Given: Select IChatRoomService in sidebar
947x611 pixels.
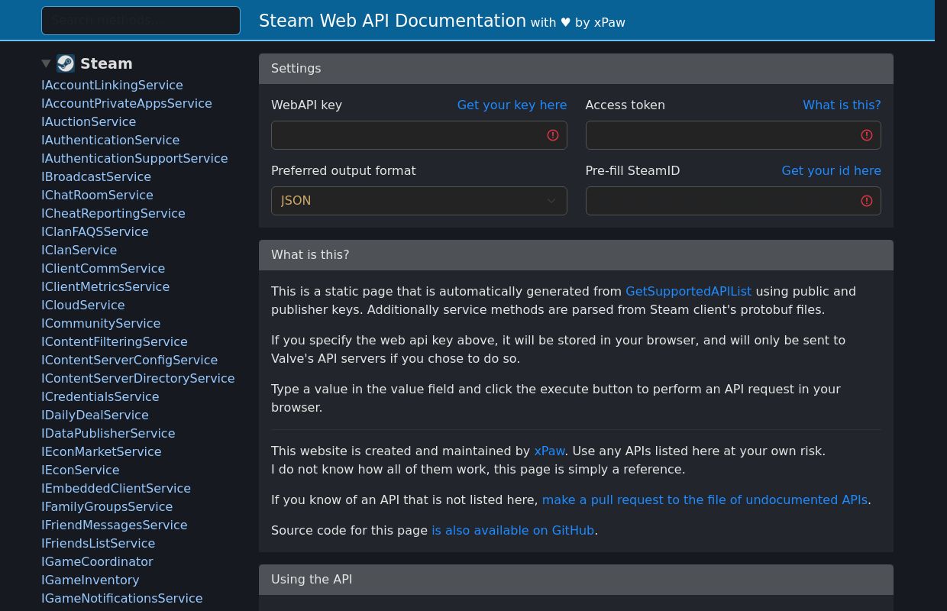Looking at the screenshot, I should [x=97, y=195].
